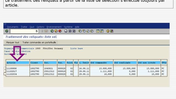Click the green Back arrow icon
The width and height of the screenshot is (176, 99).
[x=52, y=31]
